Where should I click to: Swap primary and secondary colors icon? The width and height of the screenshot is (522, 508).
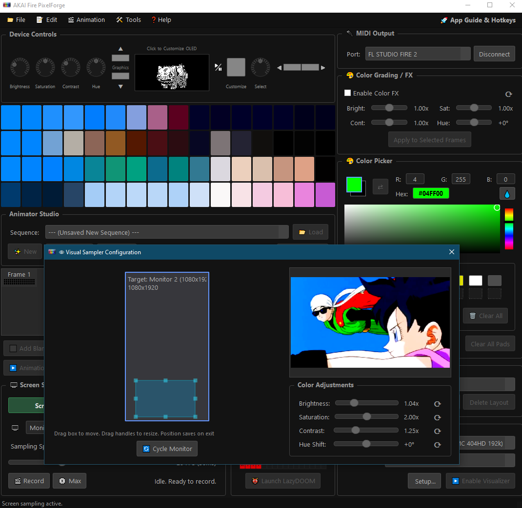pyautogui.click(x=380, y=187)
